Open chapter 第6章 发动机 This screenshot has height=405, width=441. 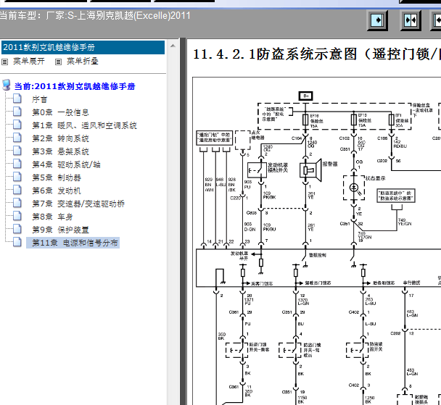click(x=57, y=191)
